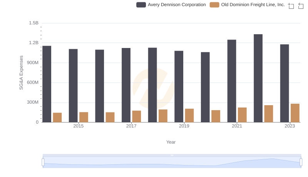Click the 1.2B y-axis label
The width and height of the screenshot is (308, 177).
click(34, 43)
